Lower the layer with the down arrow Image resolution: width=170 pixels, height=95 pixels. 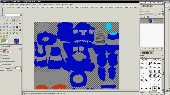coord(149,49)
